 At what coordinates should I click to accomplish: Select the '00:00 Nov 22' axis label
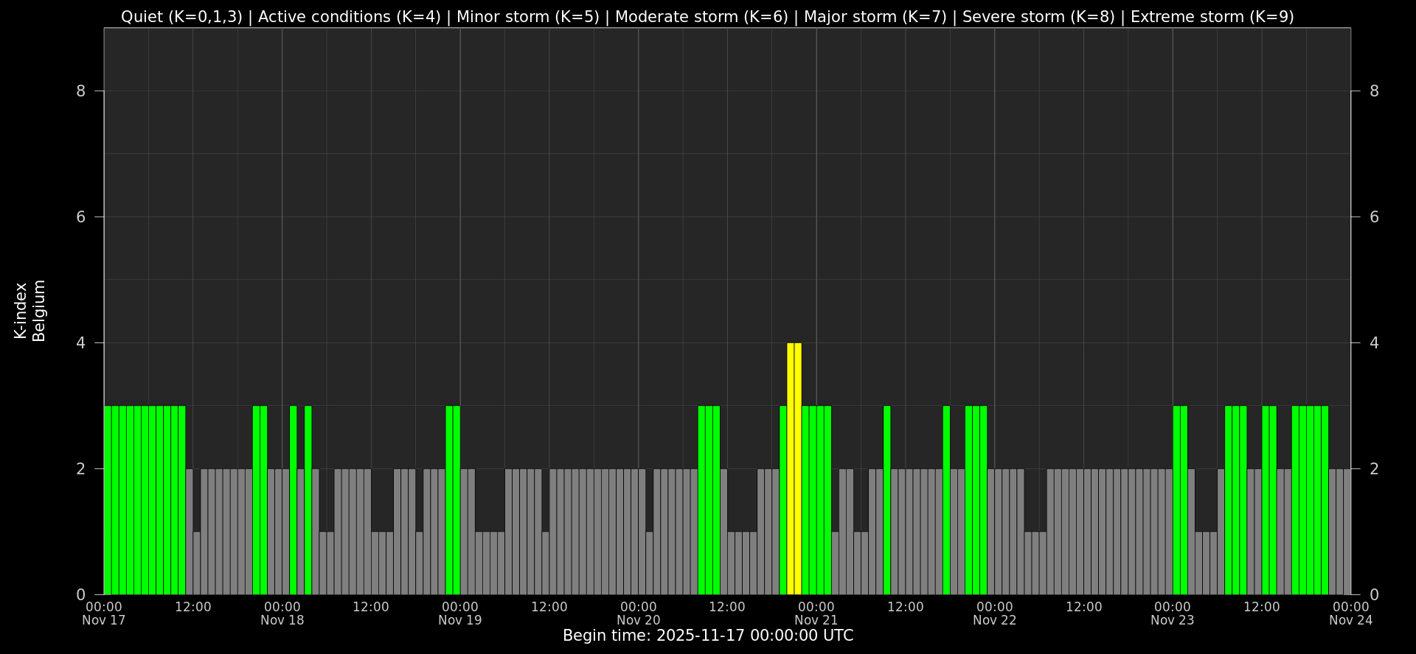pyautogui.click(x=994, y=613)
